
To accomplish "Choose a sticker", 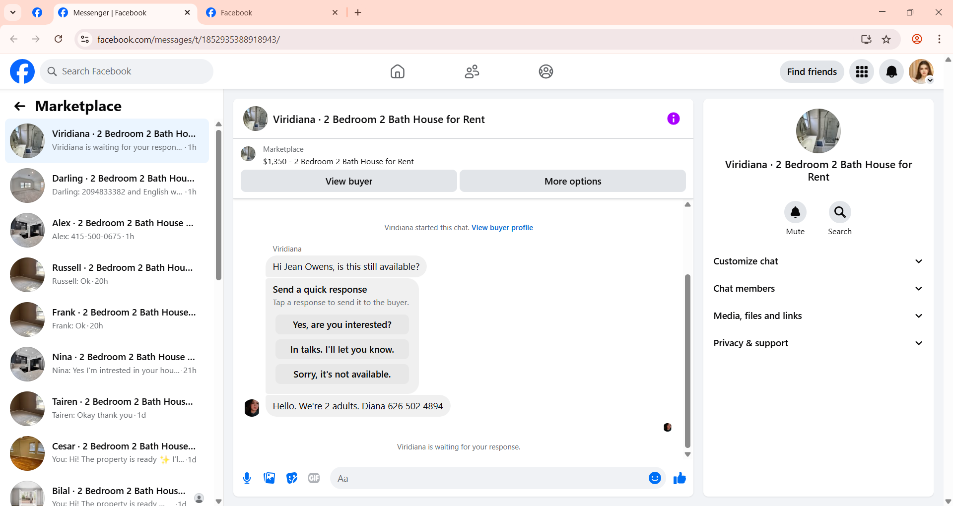I will (292, 478).
